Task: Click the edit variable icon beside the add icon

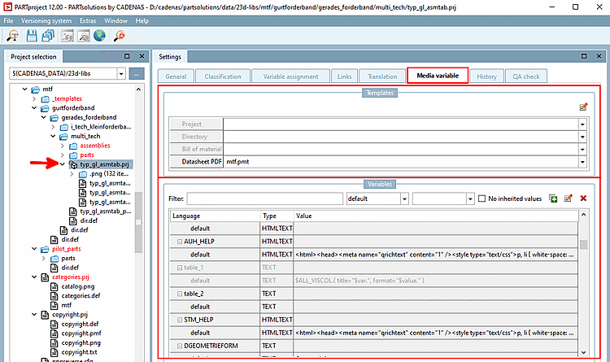Action: [x=568, y=198]
